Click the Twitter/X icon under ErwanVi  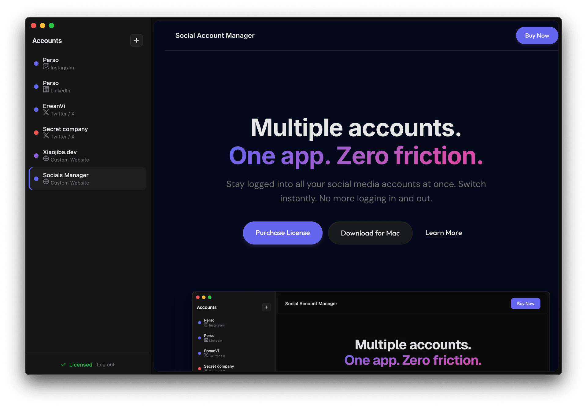click(x=46, y=113)
